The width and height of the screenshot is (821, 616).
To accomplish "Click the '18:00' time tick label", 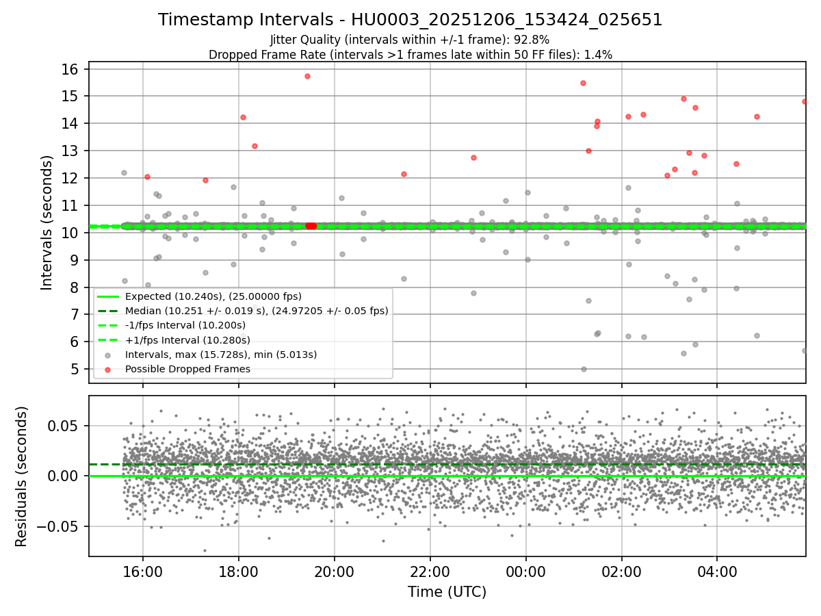I will pos(238,572).
